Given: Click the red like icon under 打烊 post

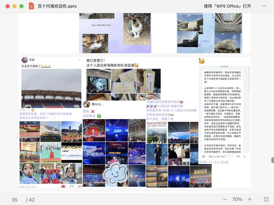Looking at the screenshot, I should pyautogui.click(x=63, y=187).
